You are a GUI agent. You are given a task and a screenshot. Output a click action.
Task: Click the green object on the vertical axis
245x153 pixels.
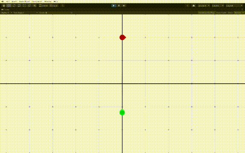122,112
